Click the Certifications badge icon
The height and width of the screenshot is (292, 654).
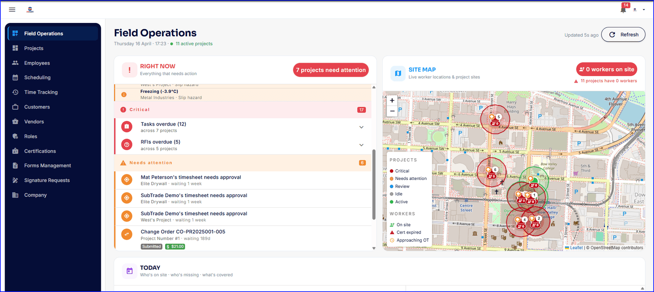(x=15, y=151)
